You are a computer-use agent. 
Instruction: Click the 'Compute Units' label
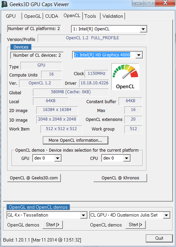pos(23,75)
